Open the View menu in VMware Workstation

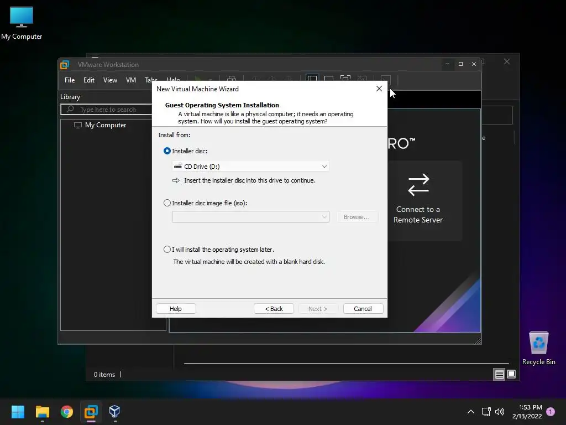110,80
